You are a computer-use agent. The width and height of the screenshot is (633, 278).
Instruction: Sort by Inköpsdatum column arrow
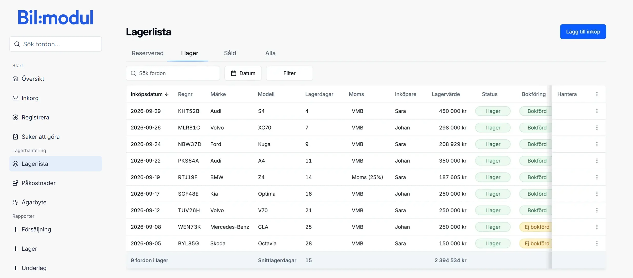(167, 94)
